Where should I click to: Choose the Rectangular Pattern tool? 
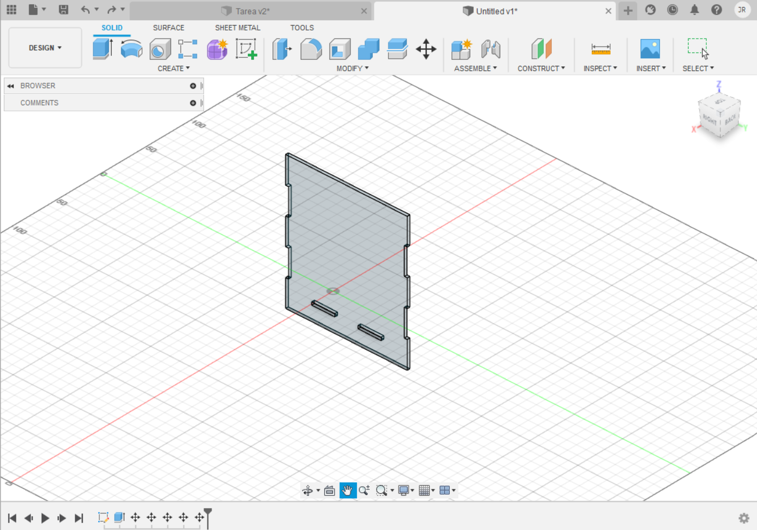click(188, 49)
